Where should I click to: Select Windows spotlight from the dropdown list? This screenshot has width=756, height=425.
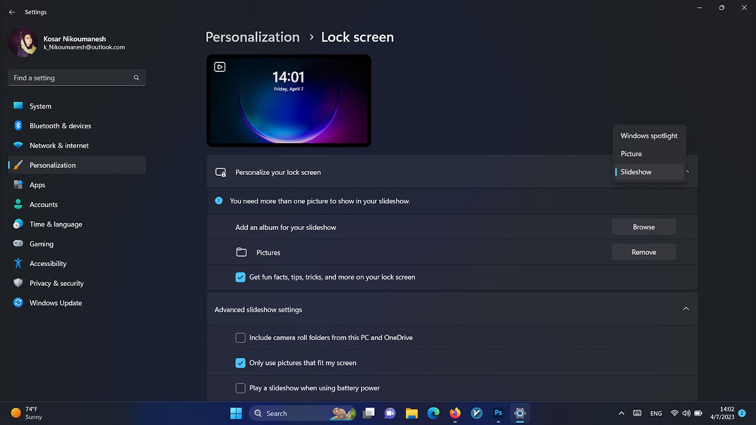tap(649, 136)
